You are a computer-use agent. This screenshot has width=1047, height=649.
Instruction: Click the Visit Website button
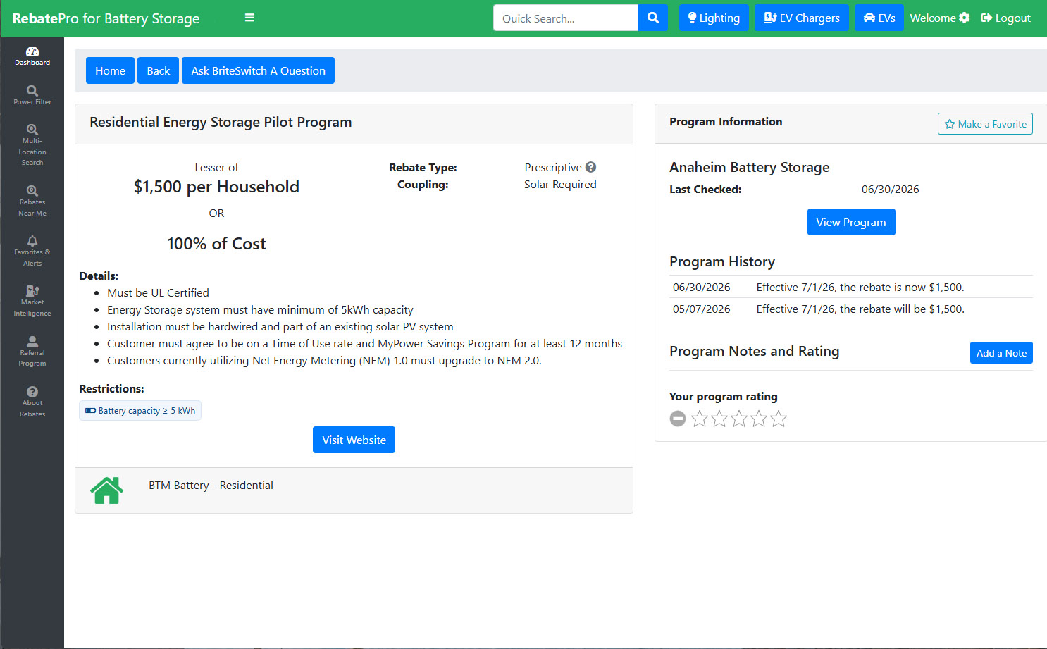coord(354,440)
